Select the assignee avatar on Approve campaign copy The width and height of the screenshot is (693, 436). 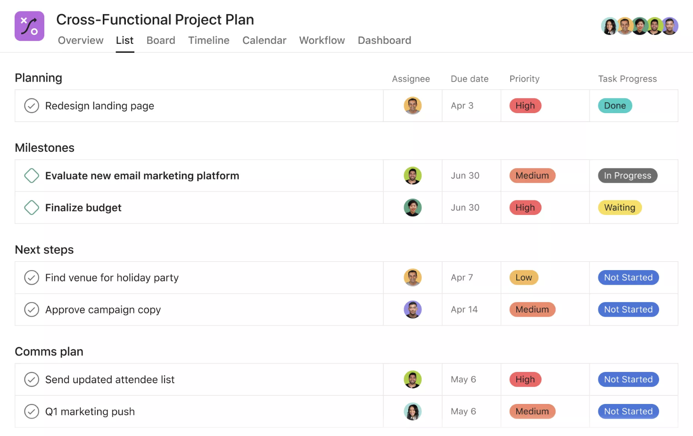(412, 309)
